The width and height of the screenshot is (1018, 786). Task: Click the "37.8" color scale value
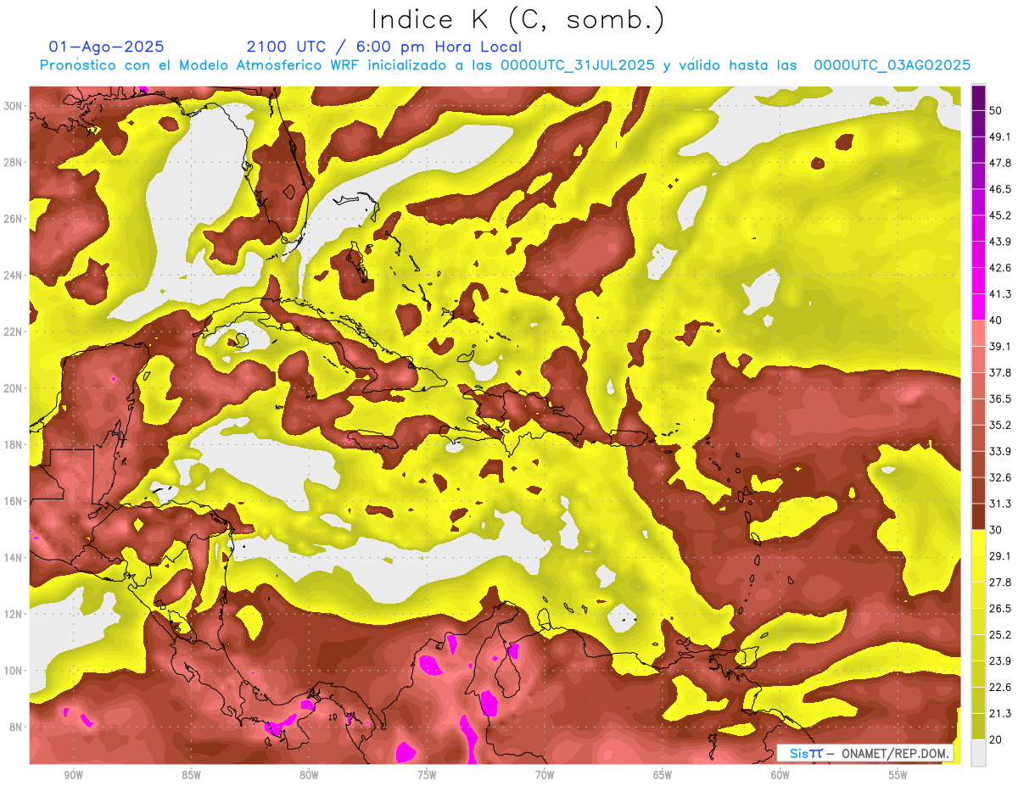(999, 372)
